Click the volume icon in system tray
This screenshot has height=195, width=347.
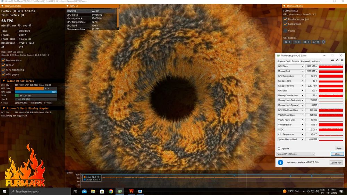tap(317, 191)
